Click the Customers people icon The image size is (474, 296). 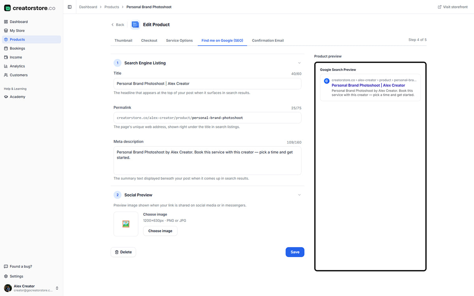pyautogui.click(x=6, y=75)
